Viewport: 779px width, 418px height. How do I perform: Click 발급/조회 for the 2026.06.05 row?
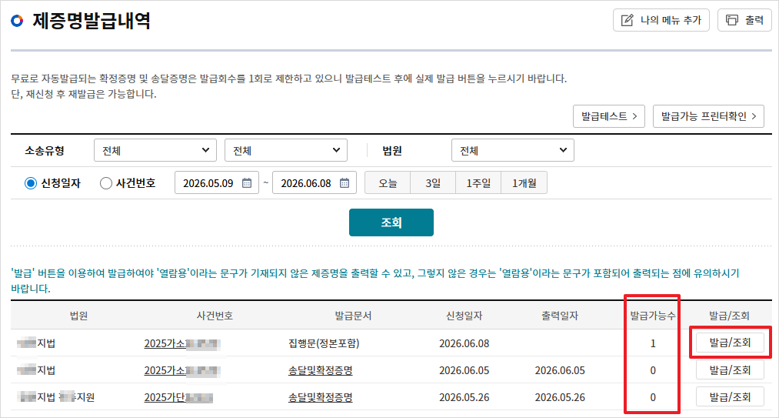tap(730, 370)
